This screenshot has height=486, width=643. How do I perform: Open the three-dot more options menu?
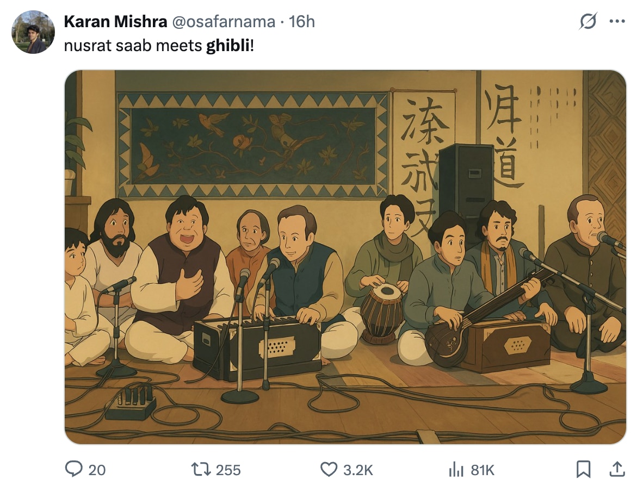(617, 22)
